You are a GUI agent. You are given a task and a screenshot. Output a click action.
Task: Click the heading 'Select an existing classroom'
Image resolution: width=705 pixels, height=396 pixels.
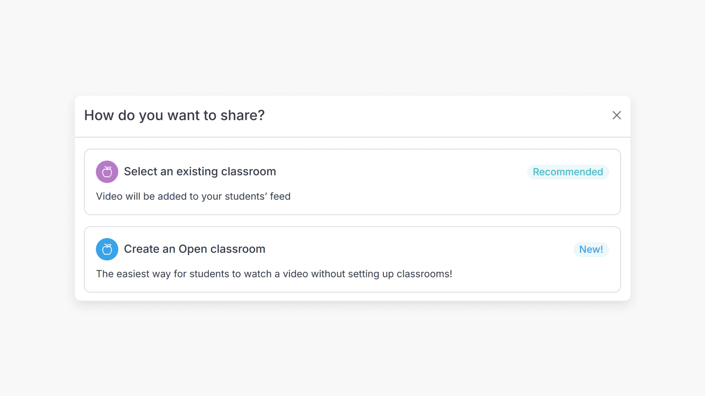pyautogui.click(x=200, y=171)
